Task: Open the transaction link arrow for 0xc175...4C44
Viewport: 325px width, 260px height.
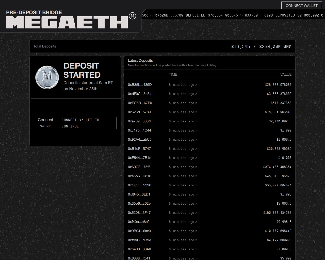Action: (196, 131)
